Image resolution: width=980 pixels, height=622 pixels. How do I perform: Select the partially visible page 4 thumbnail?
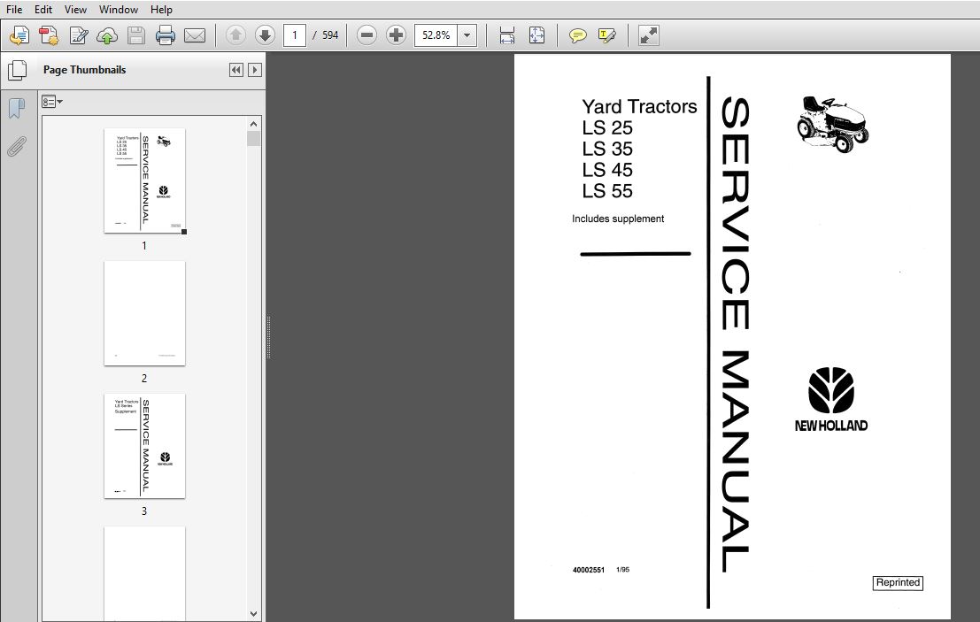(144, 574)
